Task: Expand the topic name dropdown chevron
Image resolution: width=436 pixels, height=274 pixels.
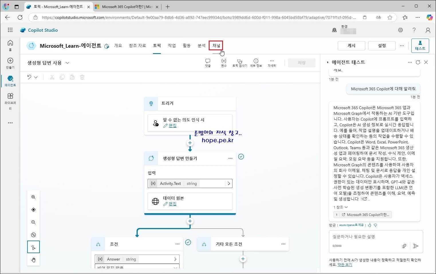Action: [x=68, y=63]
